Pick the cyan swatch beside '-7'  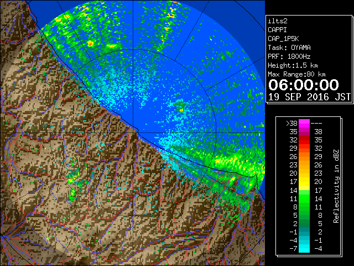click(x=304, y=249)
